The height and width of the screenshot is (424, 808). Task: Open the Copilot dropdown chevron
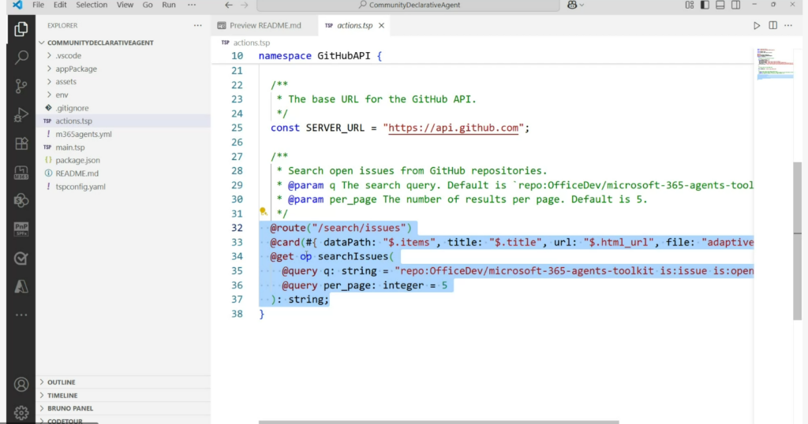(582, 6)
